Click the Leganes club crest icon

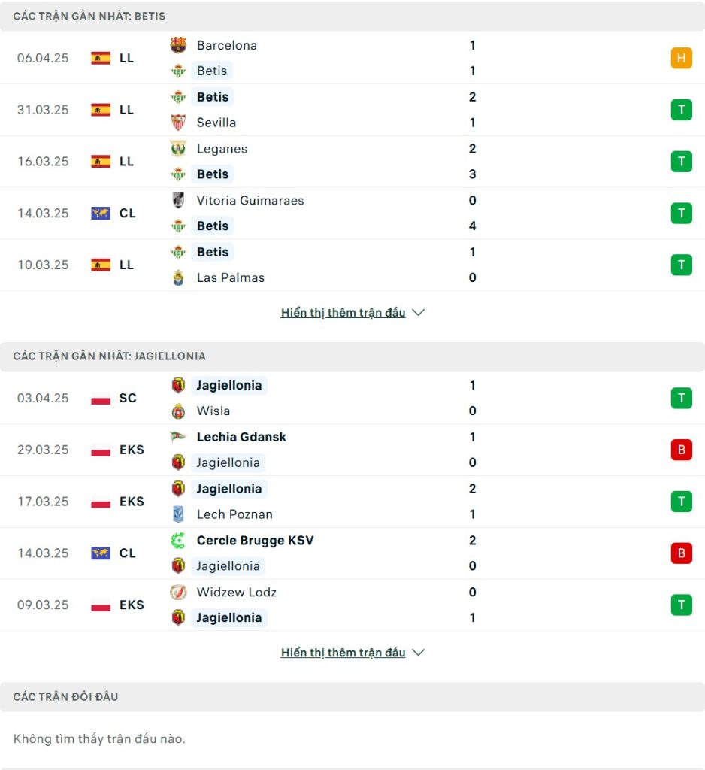[x=178, y=148]
